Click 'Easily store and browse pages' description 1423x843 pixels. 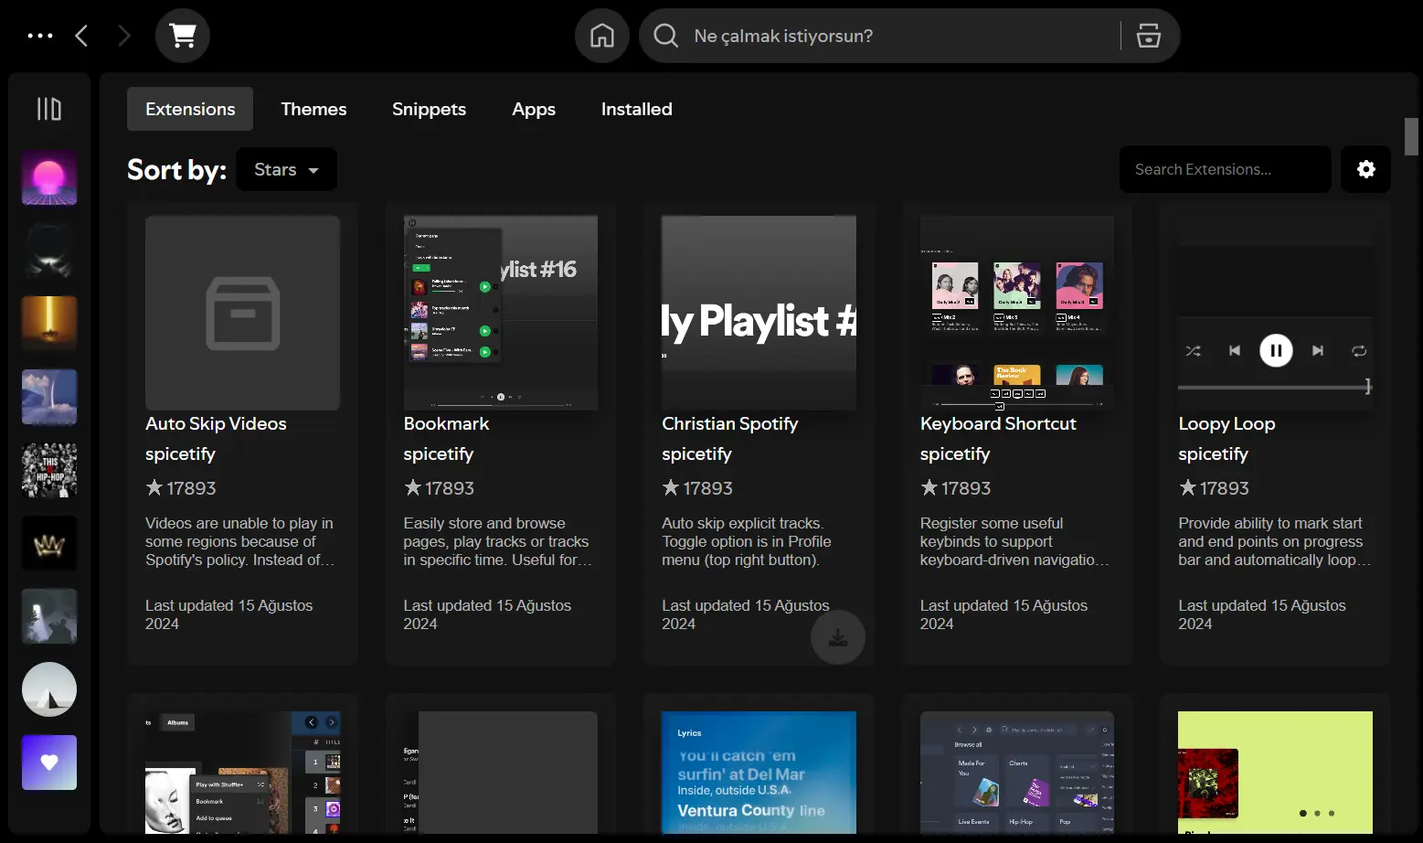(498, 542)
